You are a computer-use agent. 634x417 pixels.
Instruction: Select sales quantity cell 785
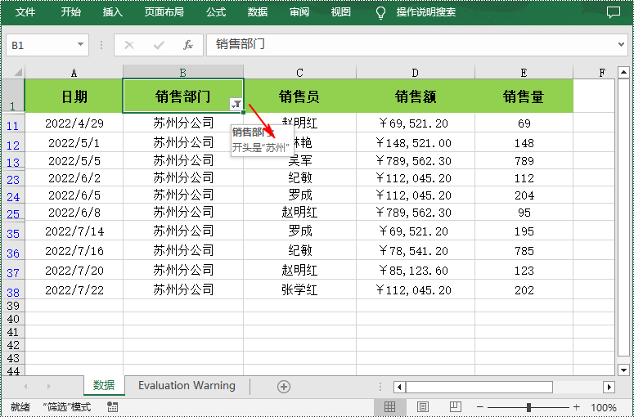pos(524,250)
